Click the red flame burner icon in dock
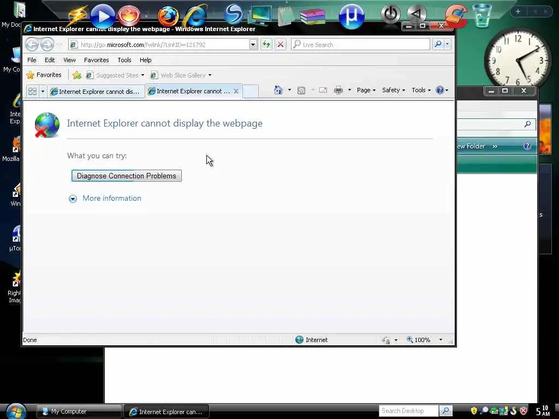 [x=129, y=16]
